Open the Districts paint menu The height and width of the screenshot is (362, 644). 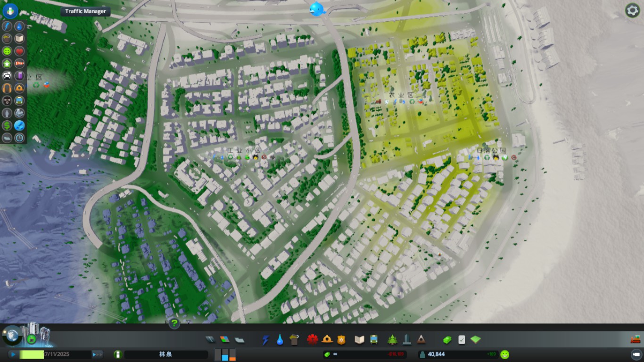point(239,339)
